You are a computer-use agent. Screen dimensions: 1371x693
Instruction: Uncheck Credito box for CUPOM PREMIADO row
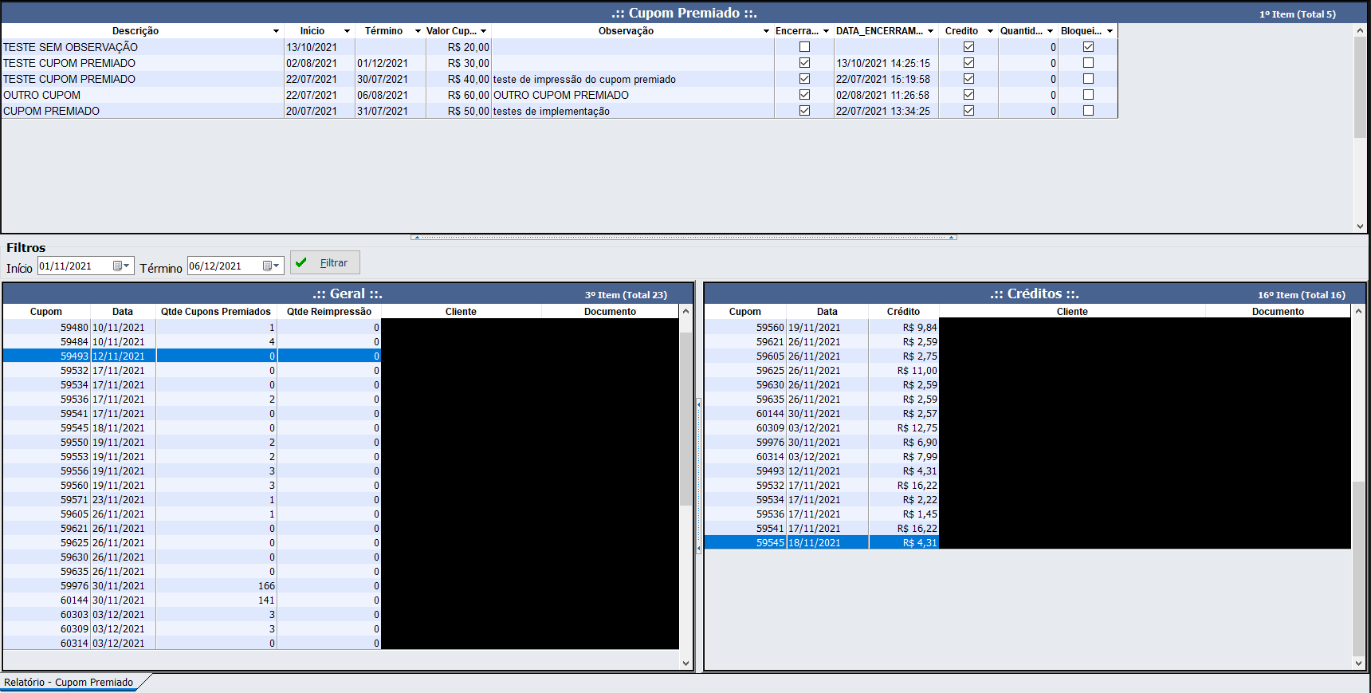click(968, 111)
